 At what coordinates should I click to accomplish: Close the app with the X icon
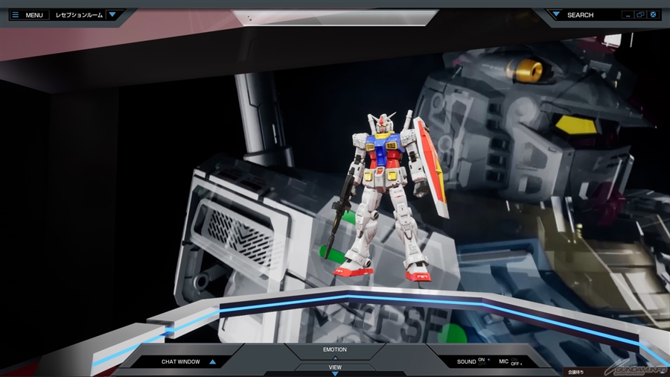[653, 15]
